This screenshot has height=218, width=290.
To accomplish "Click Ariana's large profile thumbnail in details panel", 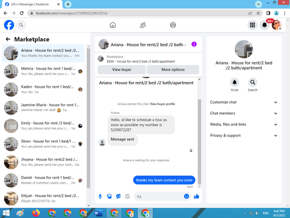I will click(244, 49).
